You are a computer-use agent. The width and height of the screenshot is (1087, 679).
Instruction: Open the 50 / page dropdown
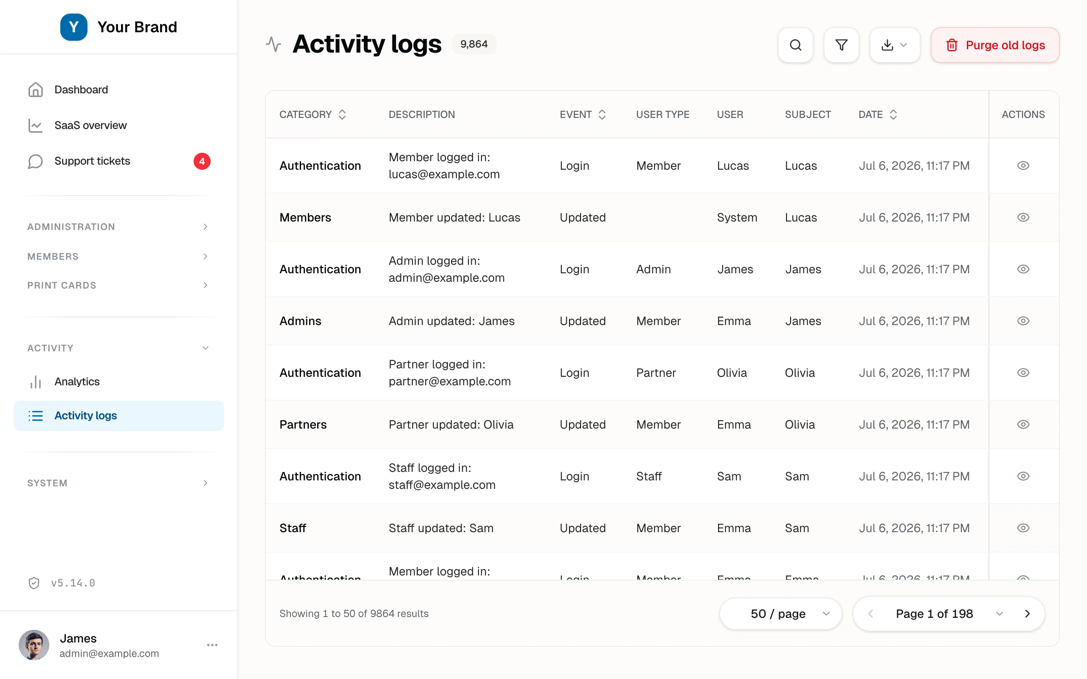click(x=780, y=614)
